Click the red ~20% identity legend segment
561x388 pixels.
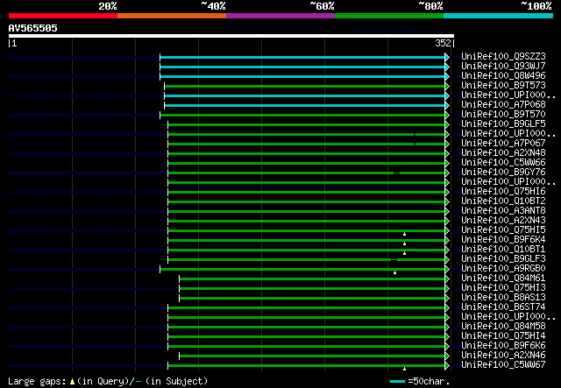(x=62, y=15)
